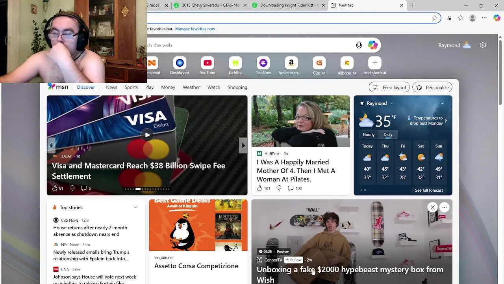
Task: Open Manage favorites now link
Action: [195, 29]
